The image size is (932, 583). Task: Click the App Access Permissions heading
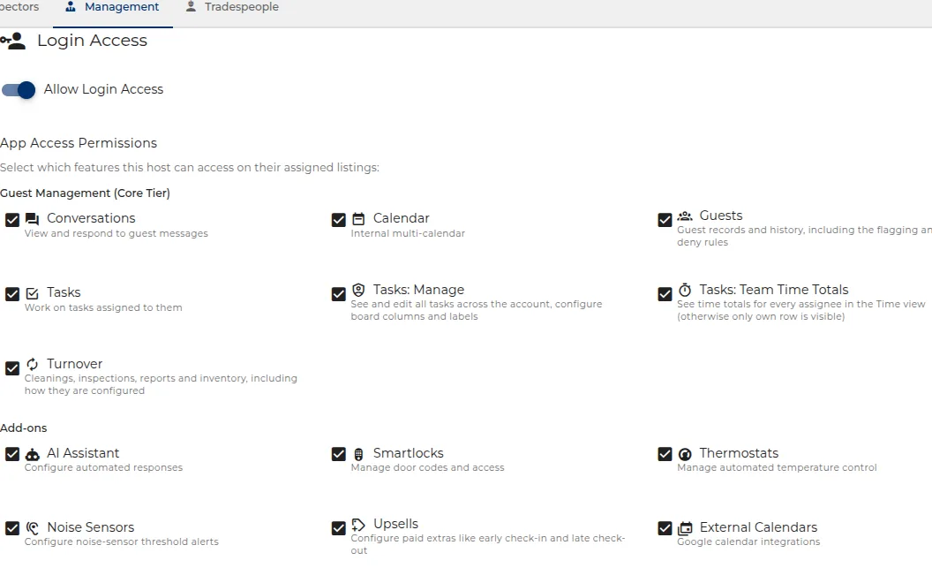pos(79,143)
